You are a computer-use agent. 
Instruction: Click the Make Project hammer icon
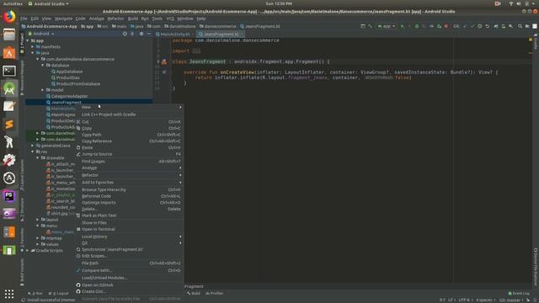click(x=370, y=26)
